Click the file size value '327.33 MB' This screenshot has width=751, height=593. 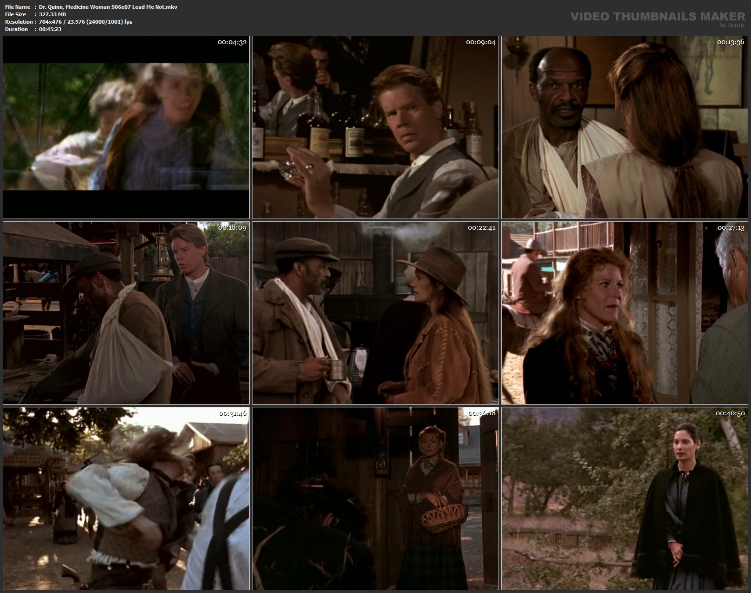coord(52,14)
